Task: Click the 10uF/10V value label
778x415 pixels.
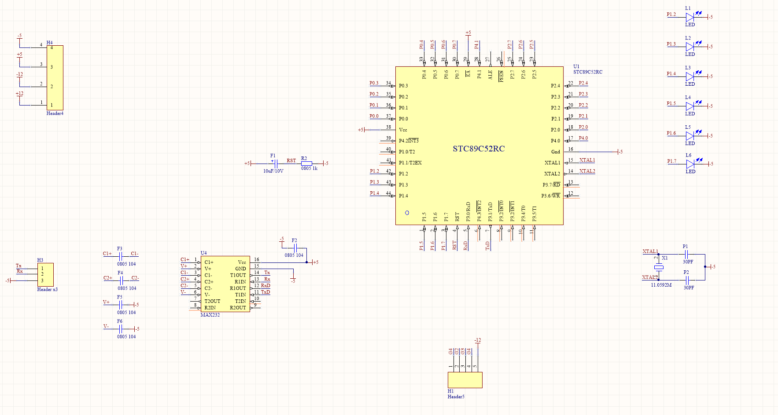Action: point(273,171)
